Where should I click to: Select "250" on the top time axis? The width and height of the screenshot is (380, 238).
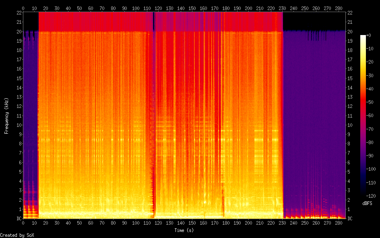[305, 8]
